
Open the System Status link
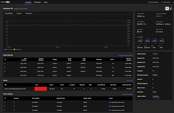(156, 98)
